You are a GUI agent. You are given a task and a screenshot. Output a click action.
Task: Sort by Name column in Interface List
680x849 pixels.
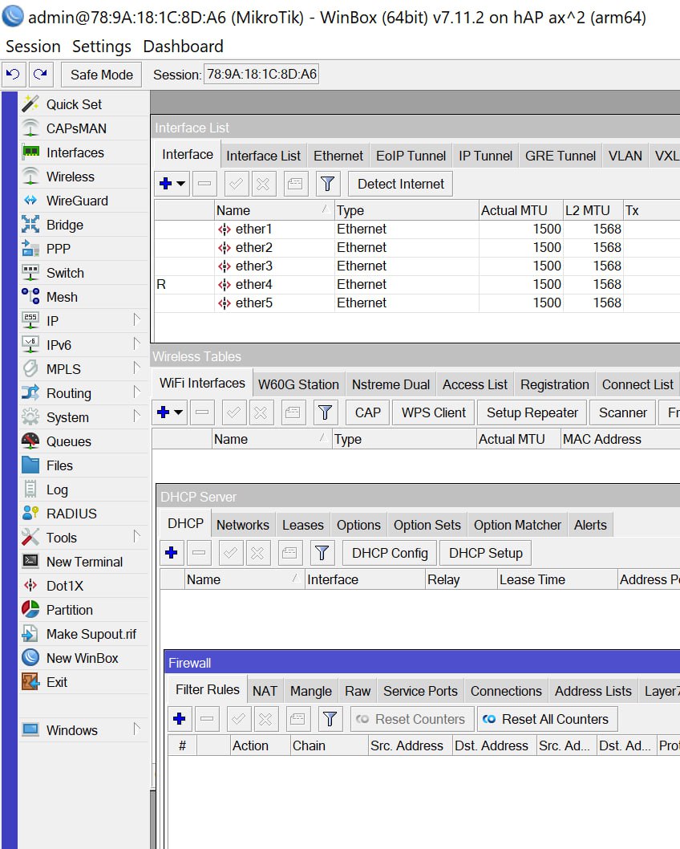(273, 210)
